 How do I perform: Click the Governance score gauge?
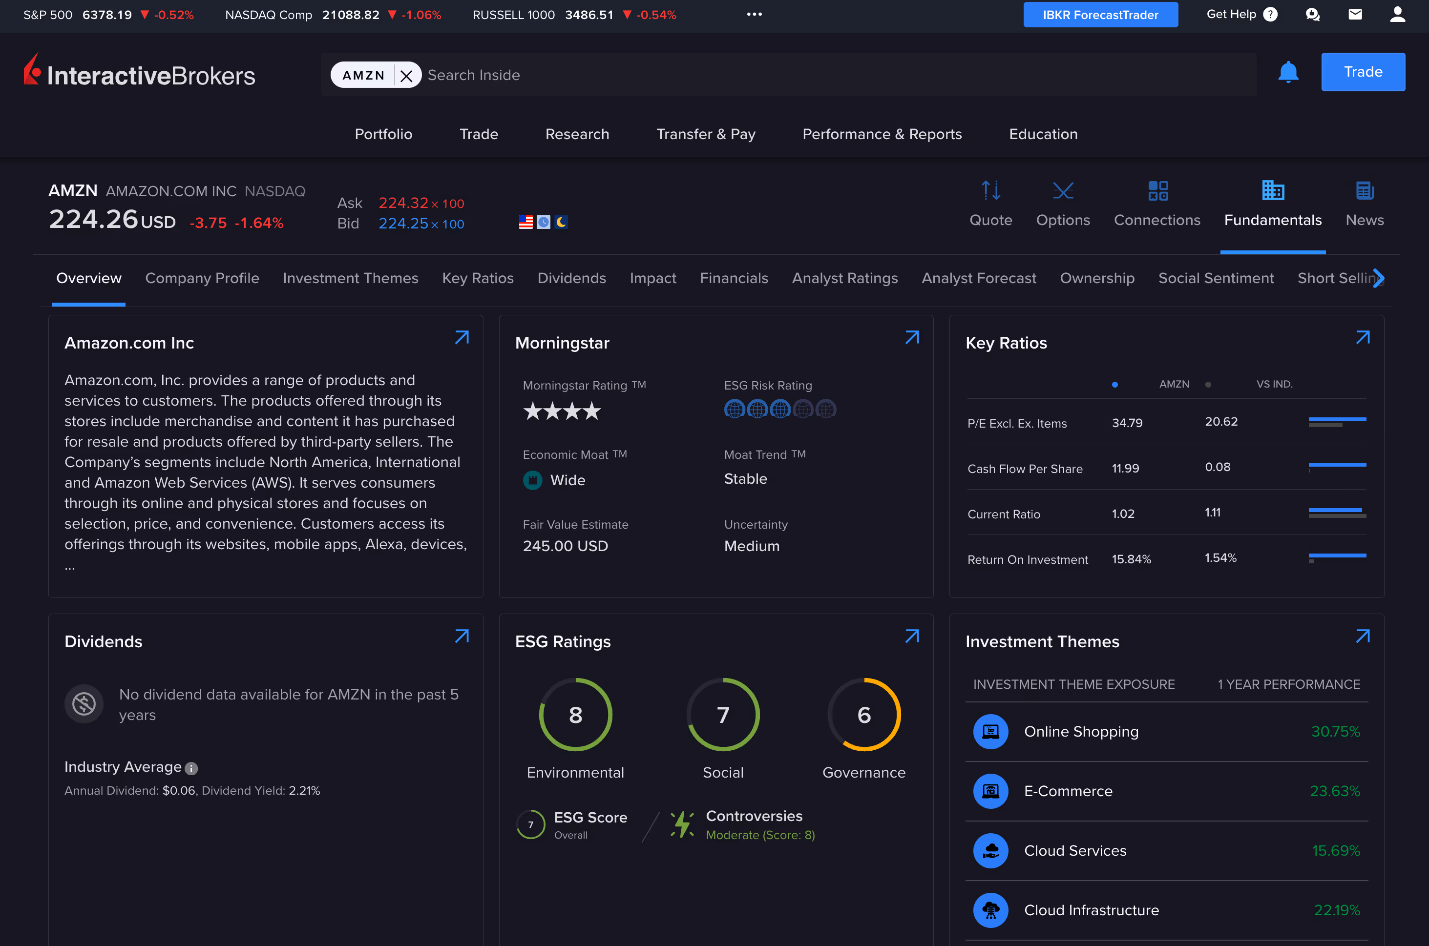(x=863, y=715)
